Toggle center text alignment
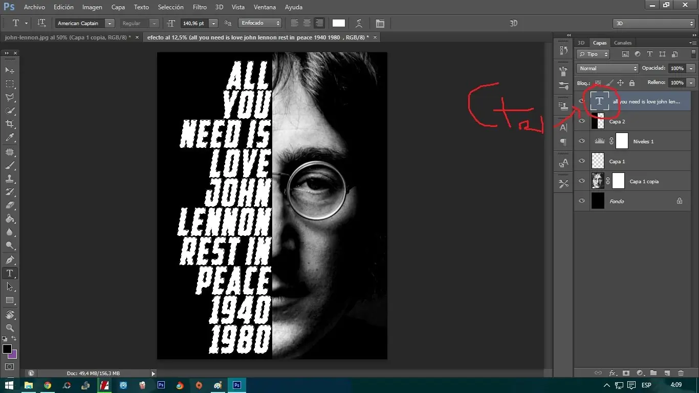 (306, 23)
